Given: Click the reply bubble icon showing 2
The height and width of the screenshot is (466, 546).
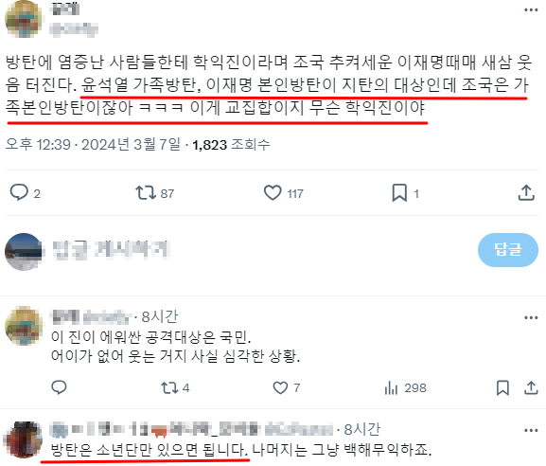Looking at the screenshot, I should pyautogui.click(x=19, y=192).
